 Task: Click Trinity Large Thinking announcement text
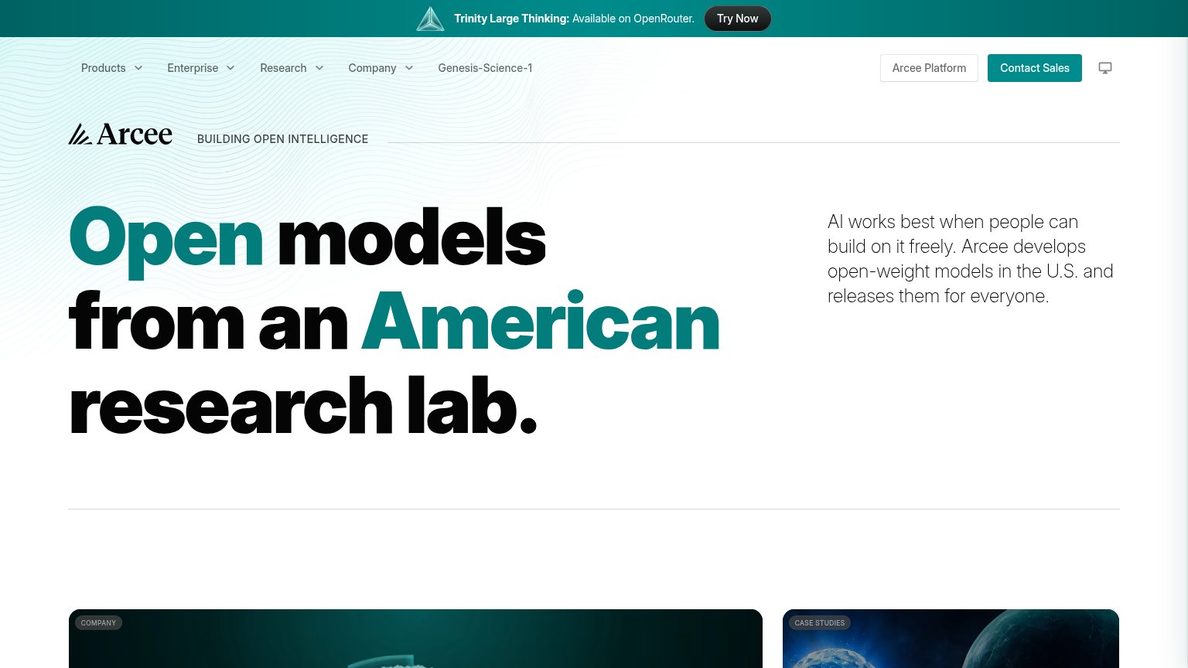[x=574, y=19]
